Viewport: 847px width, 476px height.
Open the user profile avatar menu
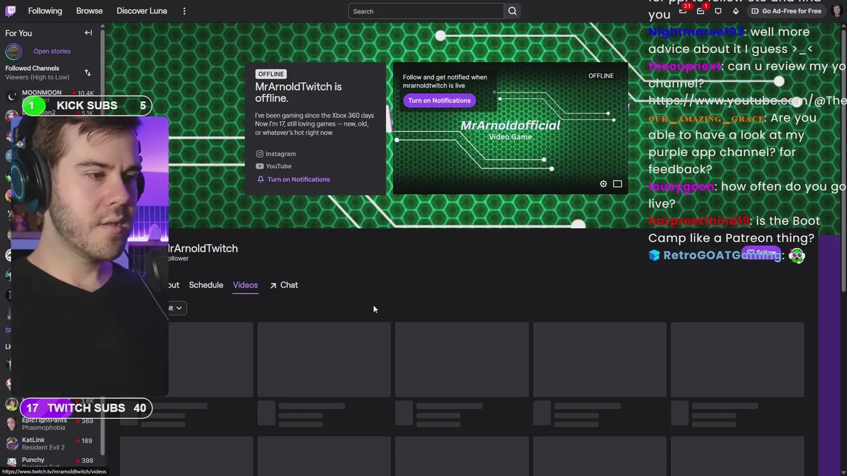pos(836,11)
